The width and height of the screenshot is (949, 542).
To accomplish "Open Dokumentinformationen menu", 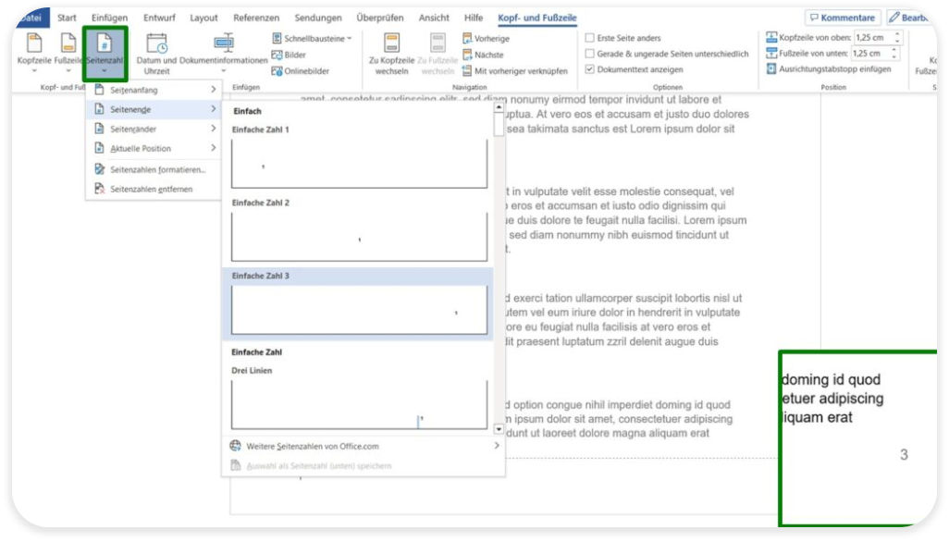I will (223, 54).
